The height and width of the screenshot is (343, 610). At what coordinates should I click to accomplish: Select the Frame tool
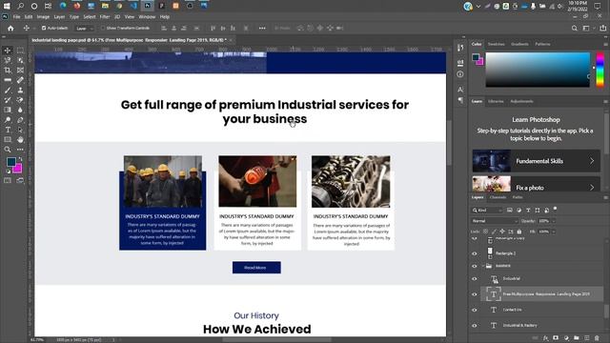click(x=20, y=70)
